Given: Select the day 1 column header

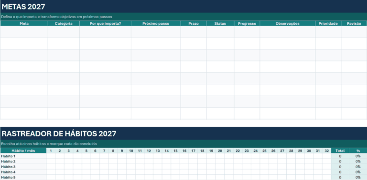Looking at the screenshot, I should (x=51, y=150).
